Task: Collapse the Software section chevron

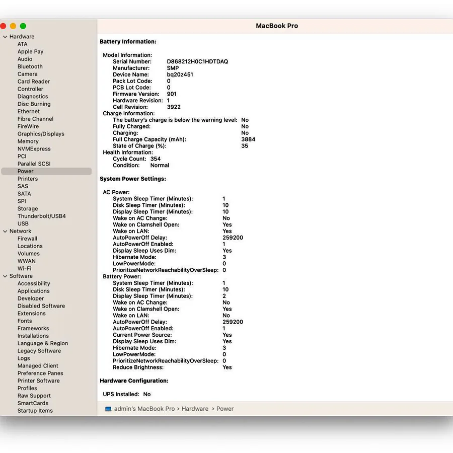Action: 5,276
